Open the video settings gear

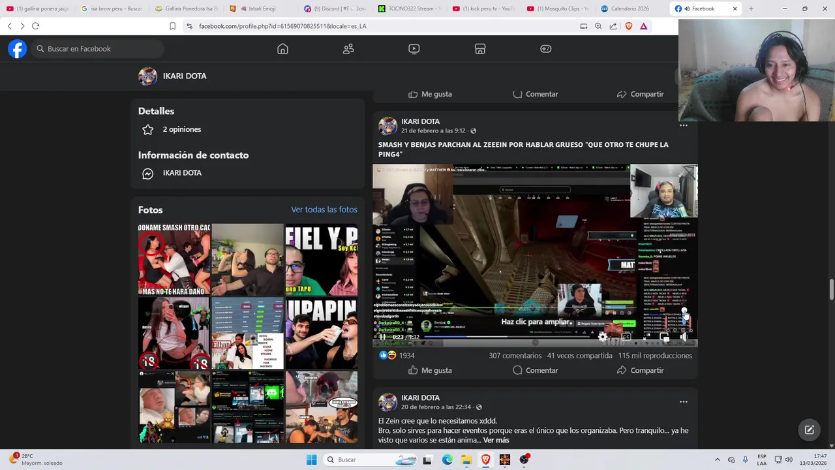click(603, 337)
